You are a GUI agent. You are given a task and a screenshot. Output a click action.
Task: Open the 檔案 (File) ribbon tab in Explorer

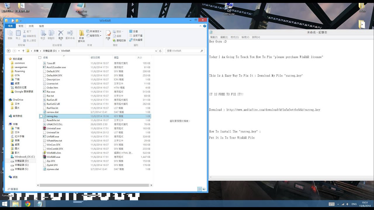click(11, 26)
